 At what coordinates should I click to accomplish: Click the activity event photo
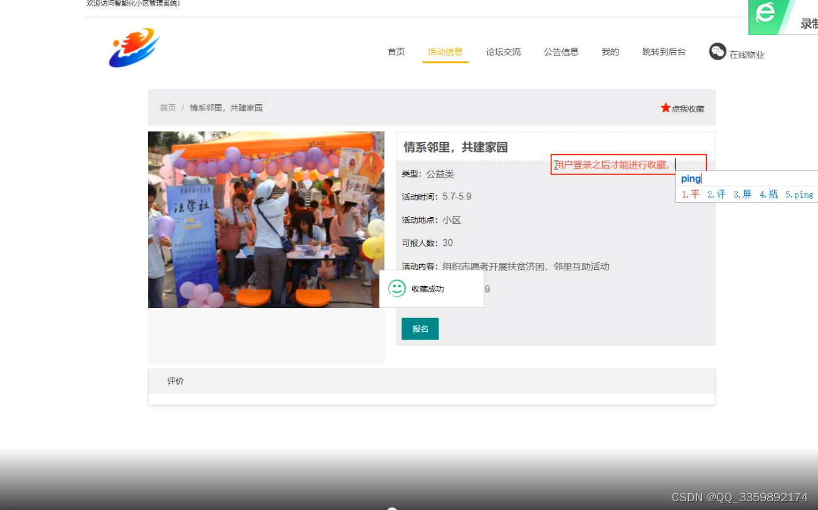[x=266, y=220]
